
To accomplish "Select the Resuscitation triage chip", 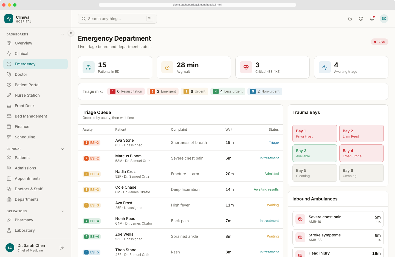I will 126,91.
